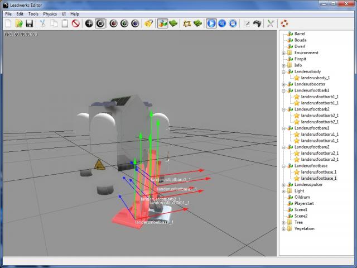Select landerusbody_1 in the scene tree

(x=315, y=78)
